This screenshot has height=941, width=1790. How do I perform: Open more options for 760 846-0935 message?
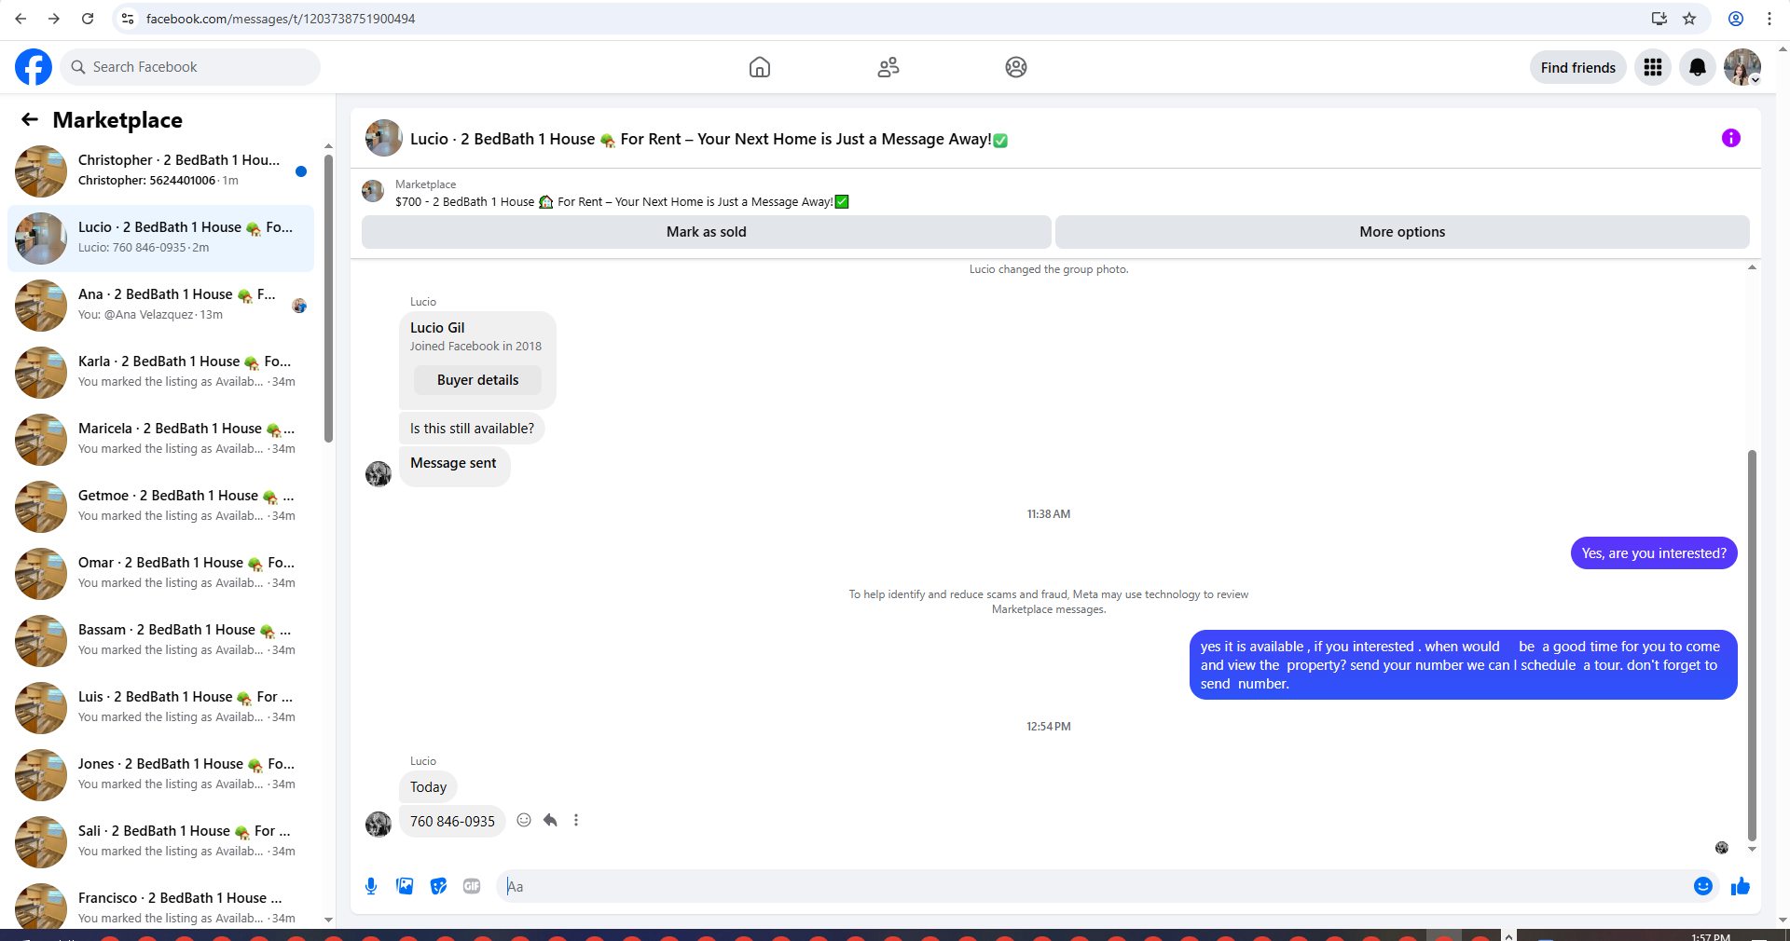tap(576, 820)
